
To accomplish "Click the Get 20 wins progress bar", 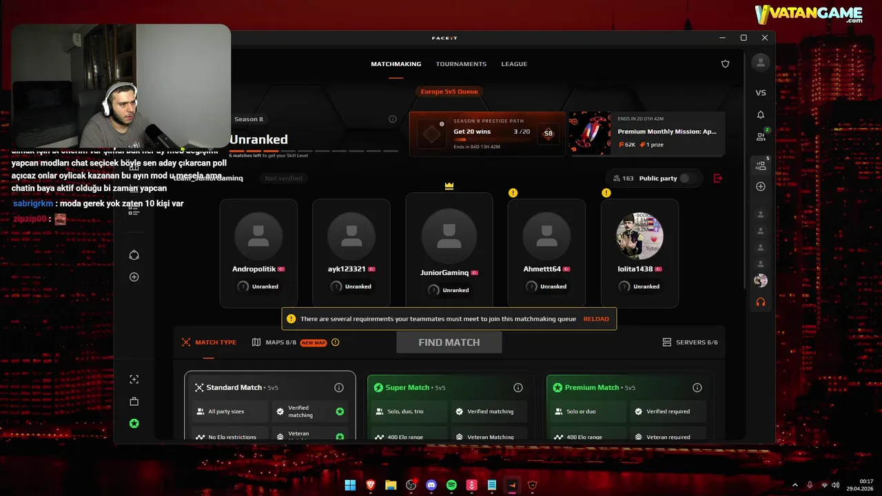I will tap(491, 140).
